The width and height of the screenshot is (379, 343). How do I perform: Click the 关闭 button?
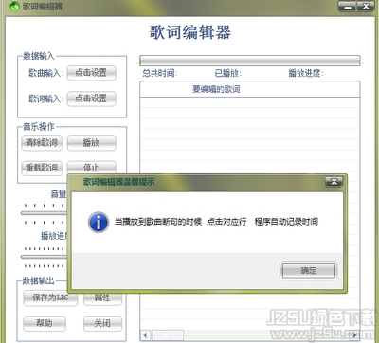pyautogui.click(x=102, y=323)
